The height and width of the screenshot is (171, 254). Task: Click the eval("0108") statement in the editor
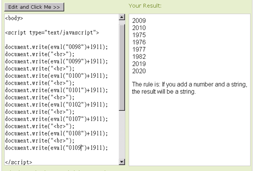[x=56, y=133]
